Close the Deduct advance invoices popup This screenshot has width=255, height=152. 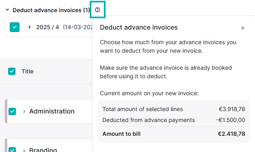(x=243, y=28)
